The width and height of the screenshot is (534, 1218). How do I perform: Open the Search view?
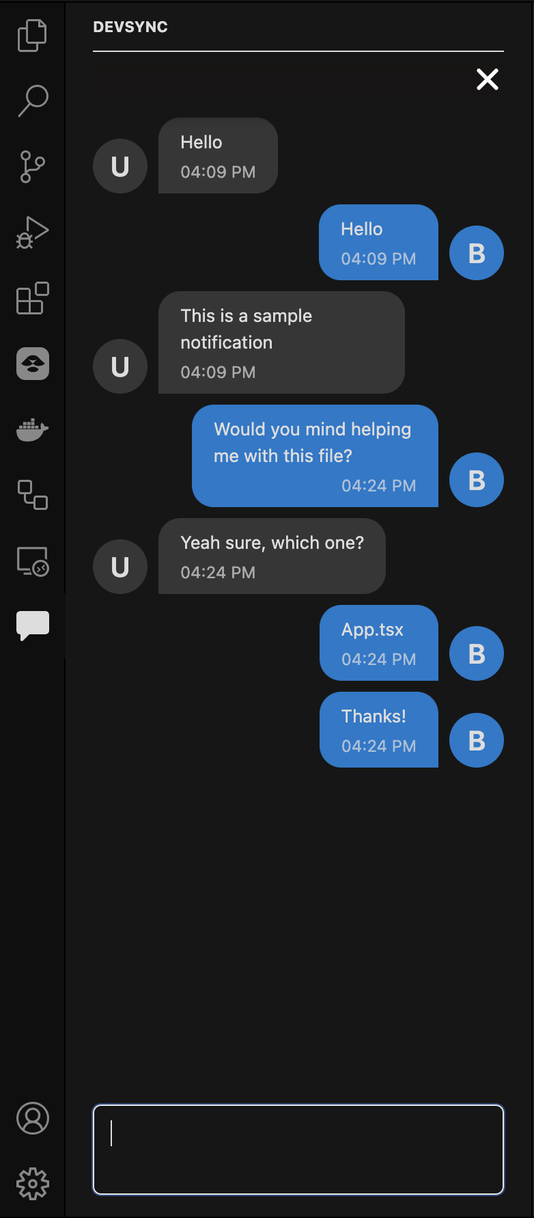coord(32,100)
